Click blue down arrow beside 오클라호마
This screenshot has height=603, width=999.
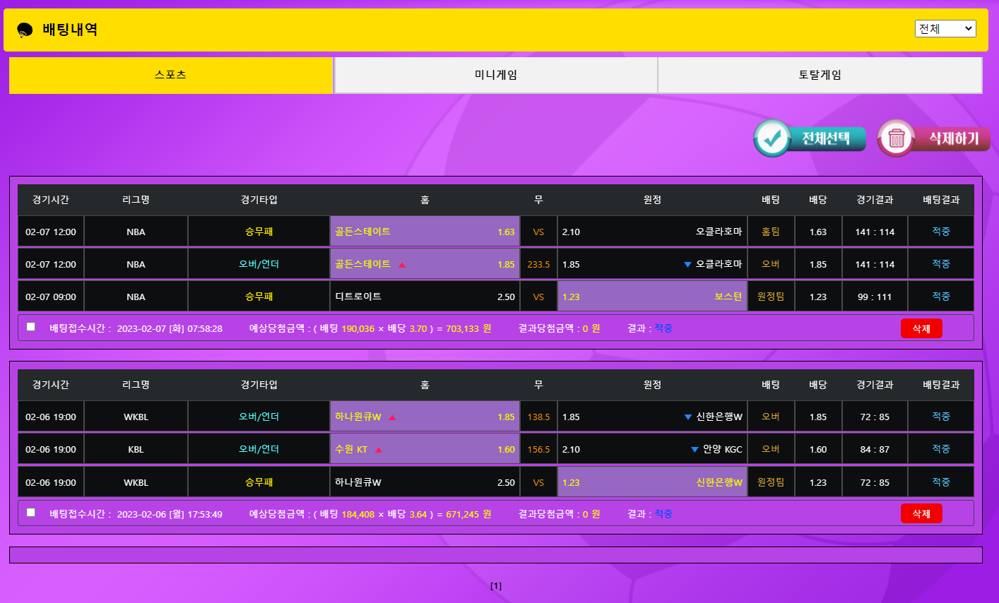pos(687,265)
